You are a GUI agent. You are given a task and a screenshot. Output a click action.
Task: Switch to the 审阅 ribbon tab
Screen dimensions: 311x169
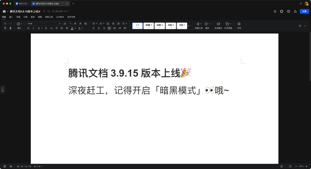click(x=33, y=17)
